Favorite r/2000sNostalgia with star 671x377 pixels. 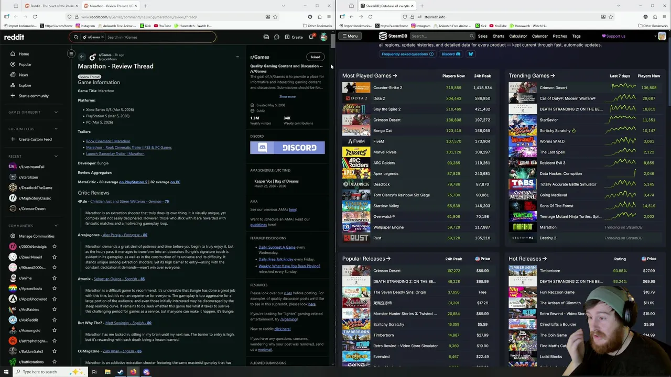[x=54, y=247]
